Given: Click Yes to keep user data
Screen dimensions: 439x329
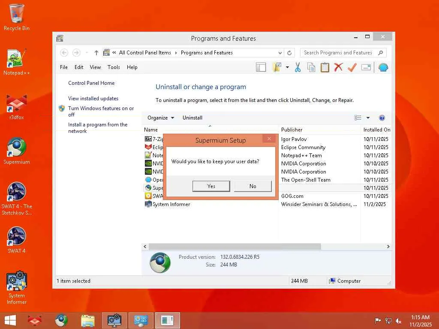Looking at the screenshot, I should [211, 186].
